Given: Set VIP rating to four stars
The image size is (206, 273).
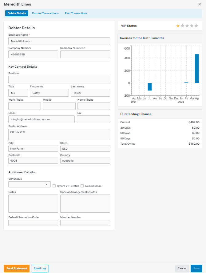Looking at the screenshot, I should click(192, 26).
